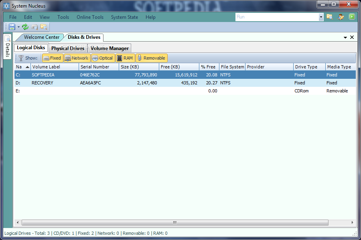This screenshot has width=361, height=240.
Task: Click into the Run input field
Action: [x=277, y=17]
